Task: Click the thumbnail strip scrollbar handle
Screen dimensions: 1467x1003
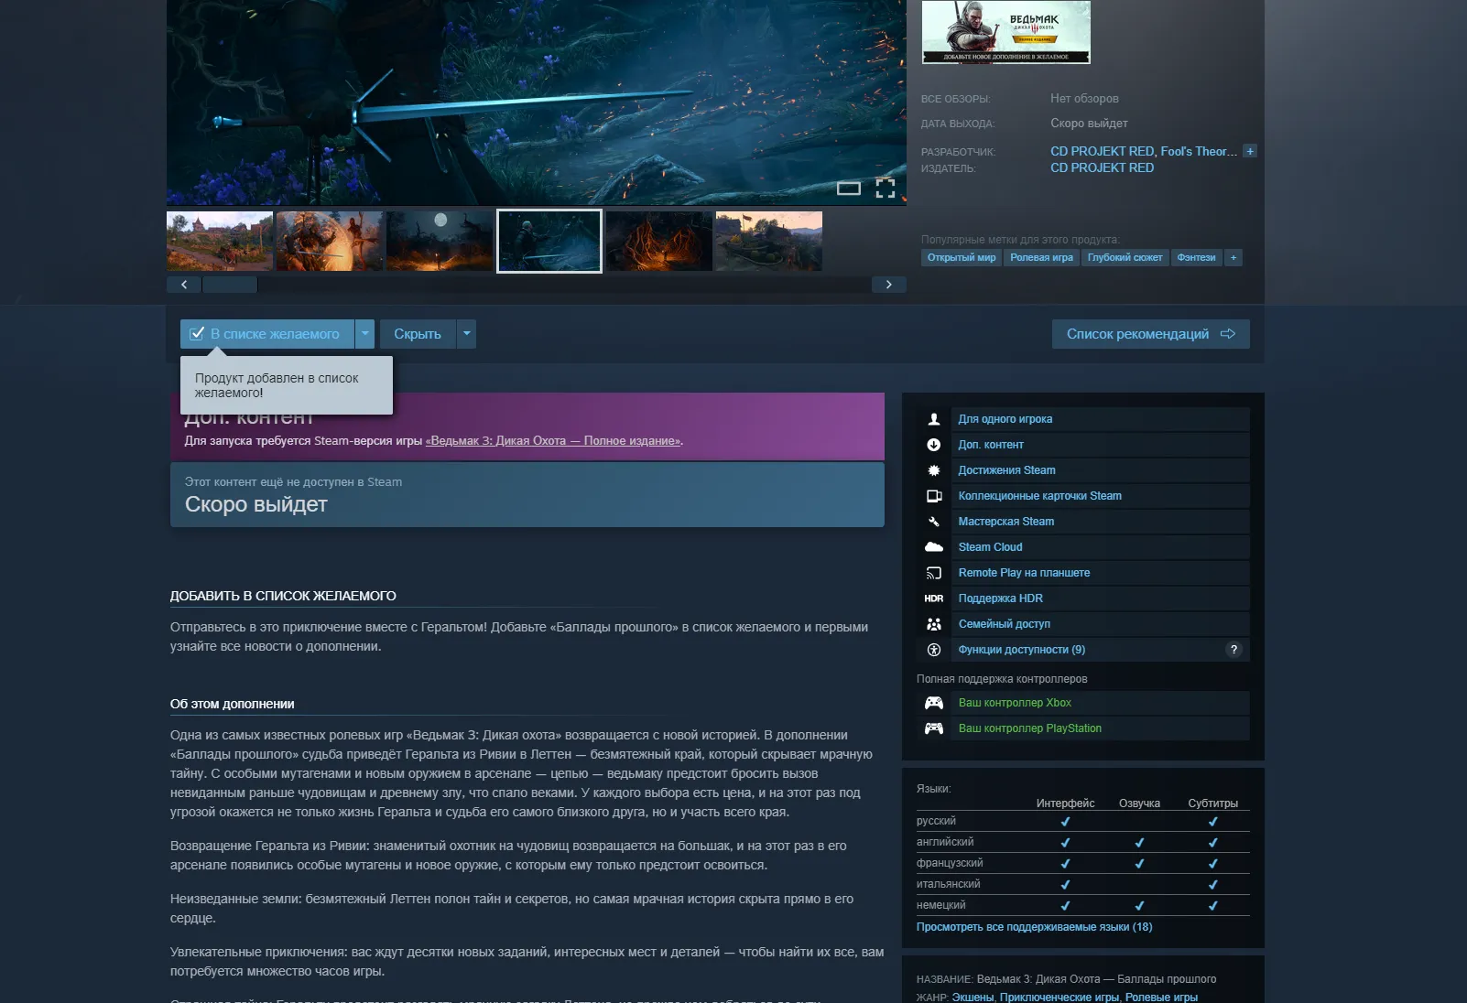Action: (x=230, y=285)
